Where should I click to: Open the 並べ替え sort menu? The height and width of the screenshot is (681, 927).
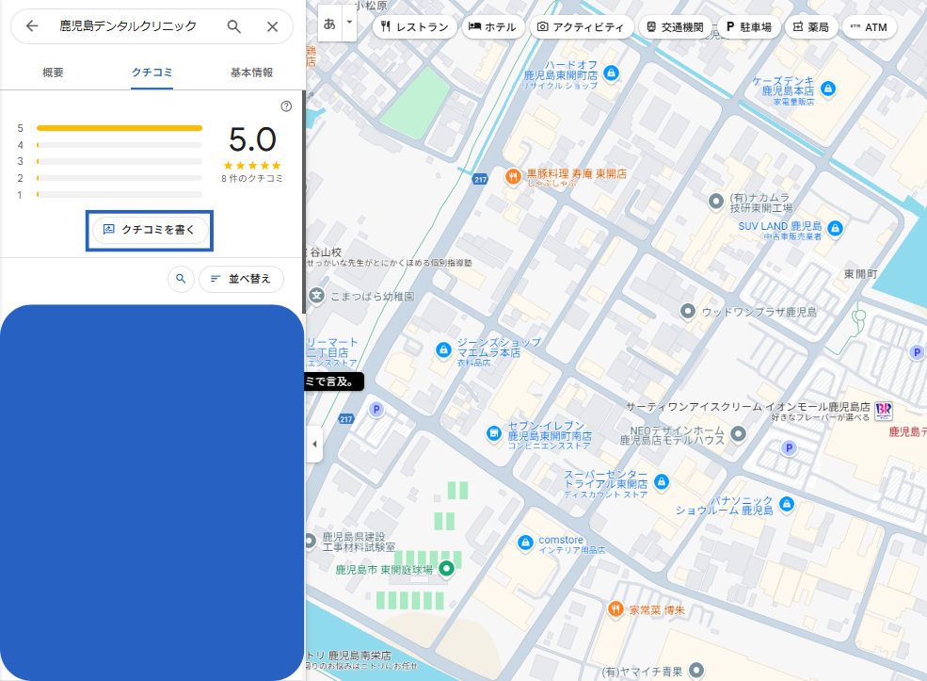click(241, 279)
